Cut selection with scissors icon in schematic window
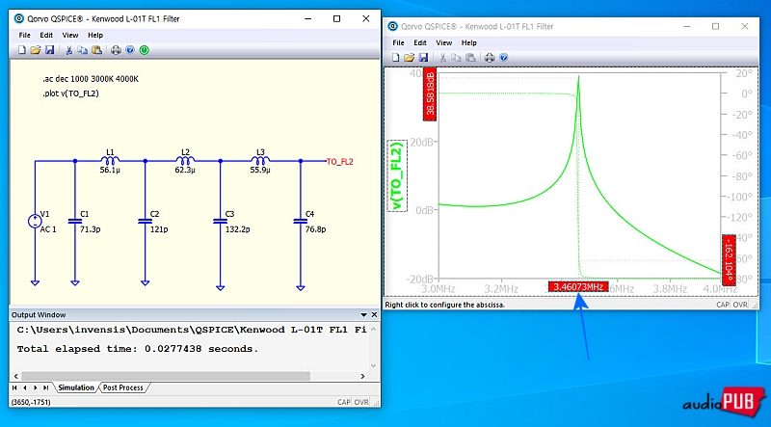The width and height of the screenshot is (771, 427). (x=68, y=50)
